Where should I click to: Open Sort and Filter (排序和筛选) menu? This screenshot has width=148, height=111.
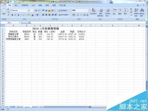point(136,12)
